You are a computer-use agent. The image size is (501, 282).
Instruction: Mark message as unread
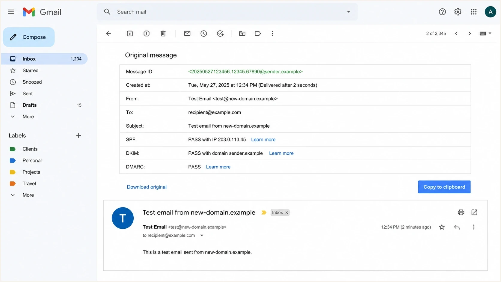pos(187,34)
